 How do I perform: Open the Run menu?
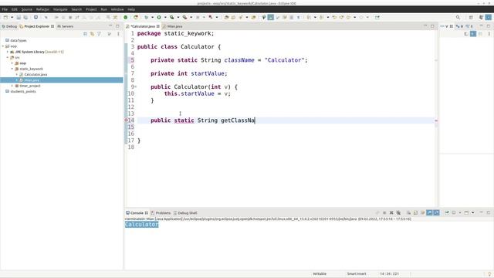tap(103, 9)
